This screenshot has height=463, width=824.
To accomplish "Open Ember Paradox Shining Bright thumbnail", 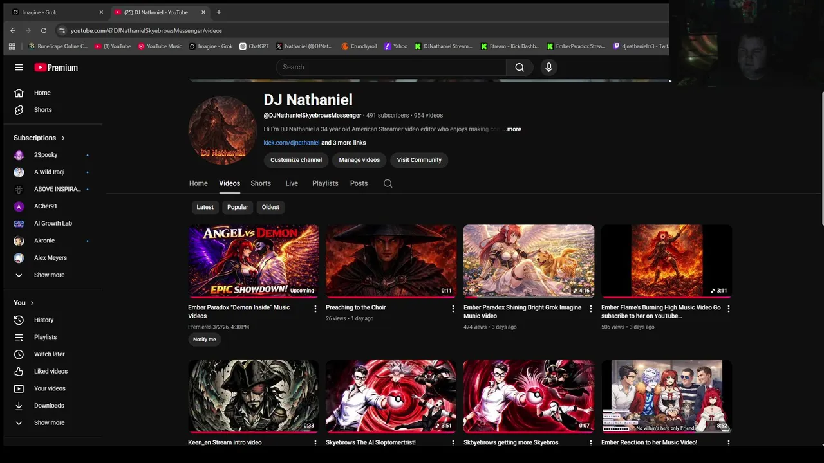I will 529,261.
